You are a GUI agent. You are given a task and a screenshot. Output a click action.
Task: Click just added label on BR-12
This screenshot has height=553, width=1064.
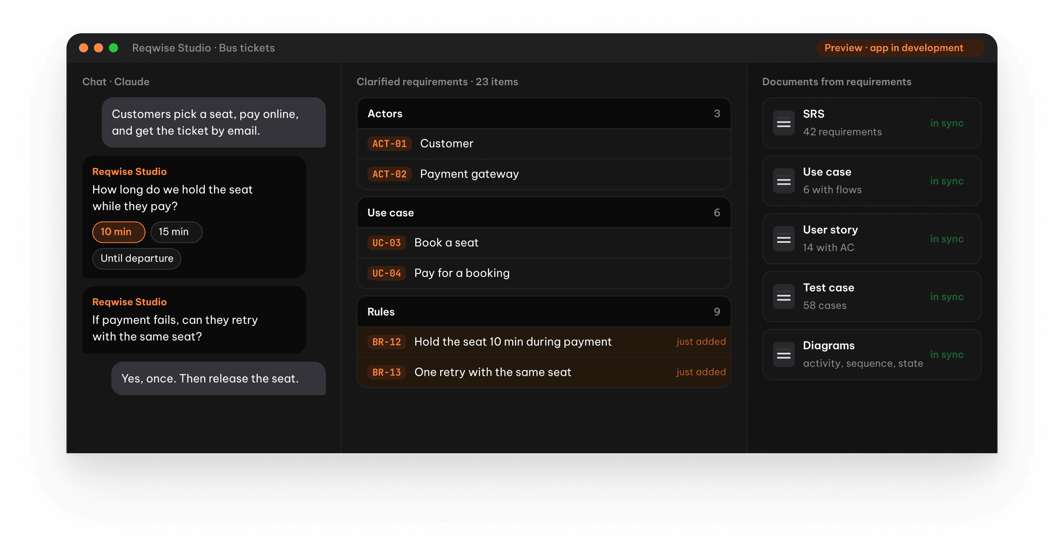click(x=701, y=341)
